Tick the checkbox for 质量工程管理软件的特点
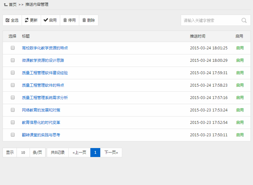This screenshot has height=185, width=253. (x=13, y=85)
